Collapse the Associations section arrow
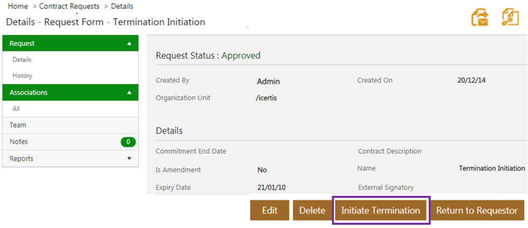528x228 pixels. click(x=129, y=93)
